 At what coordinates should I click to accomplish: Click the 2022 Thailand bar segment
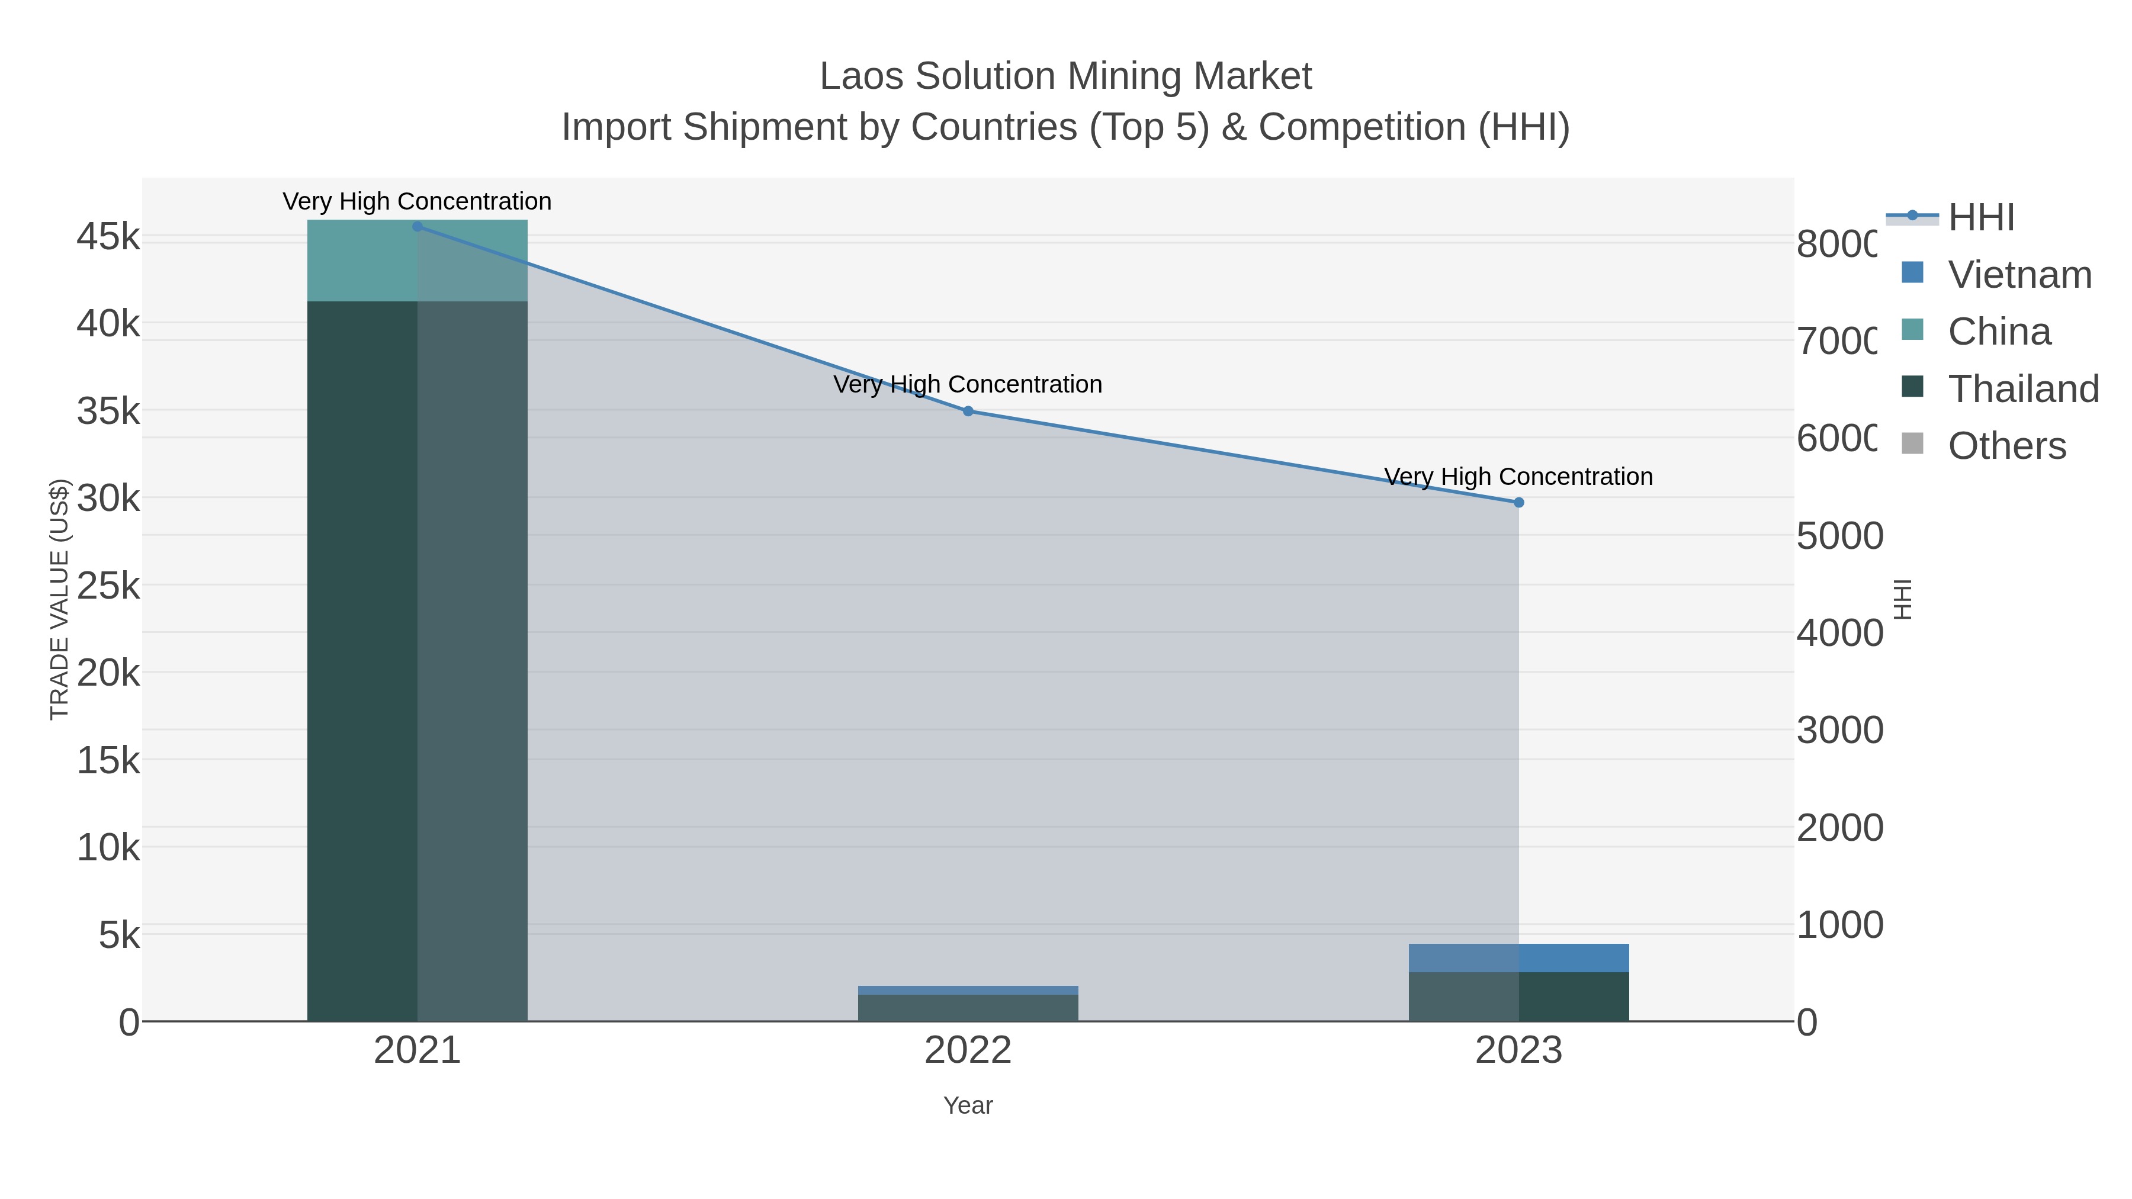[x=968, y=1008]
